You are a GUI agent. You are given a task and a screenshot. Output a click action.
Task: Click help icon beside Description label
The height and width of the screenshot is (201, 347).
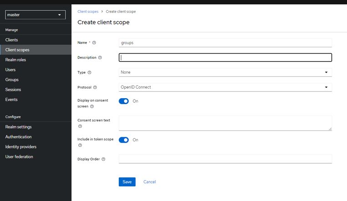coord(100,58)
